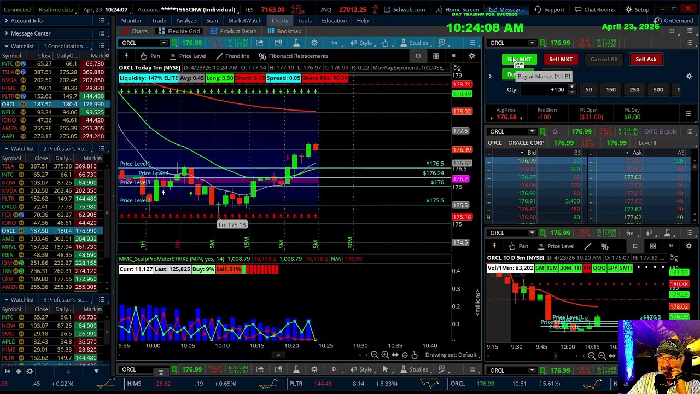This screenshot has height=394, width=700.
Task: Open the Trade tab
Action: point(159,21)
